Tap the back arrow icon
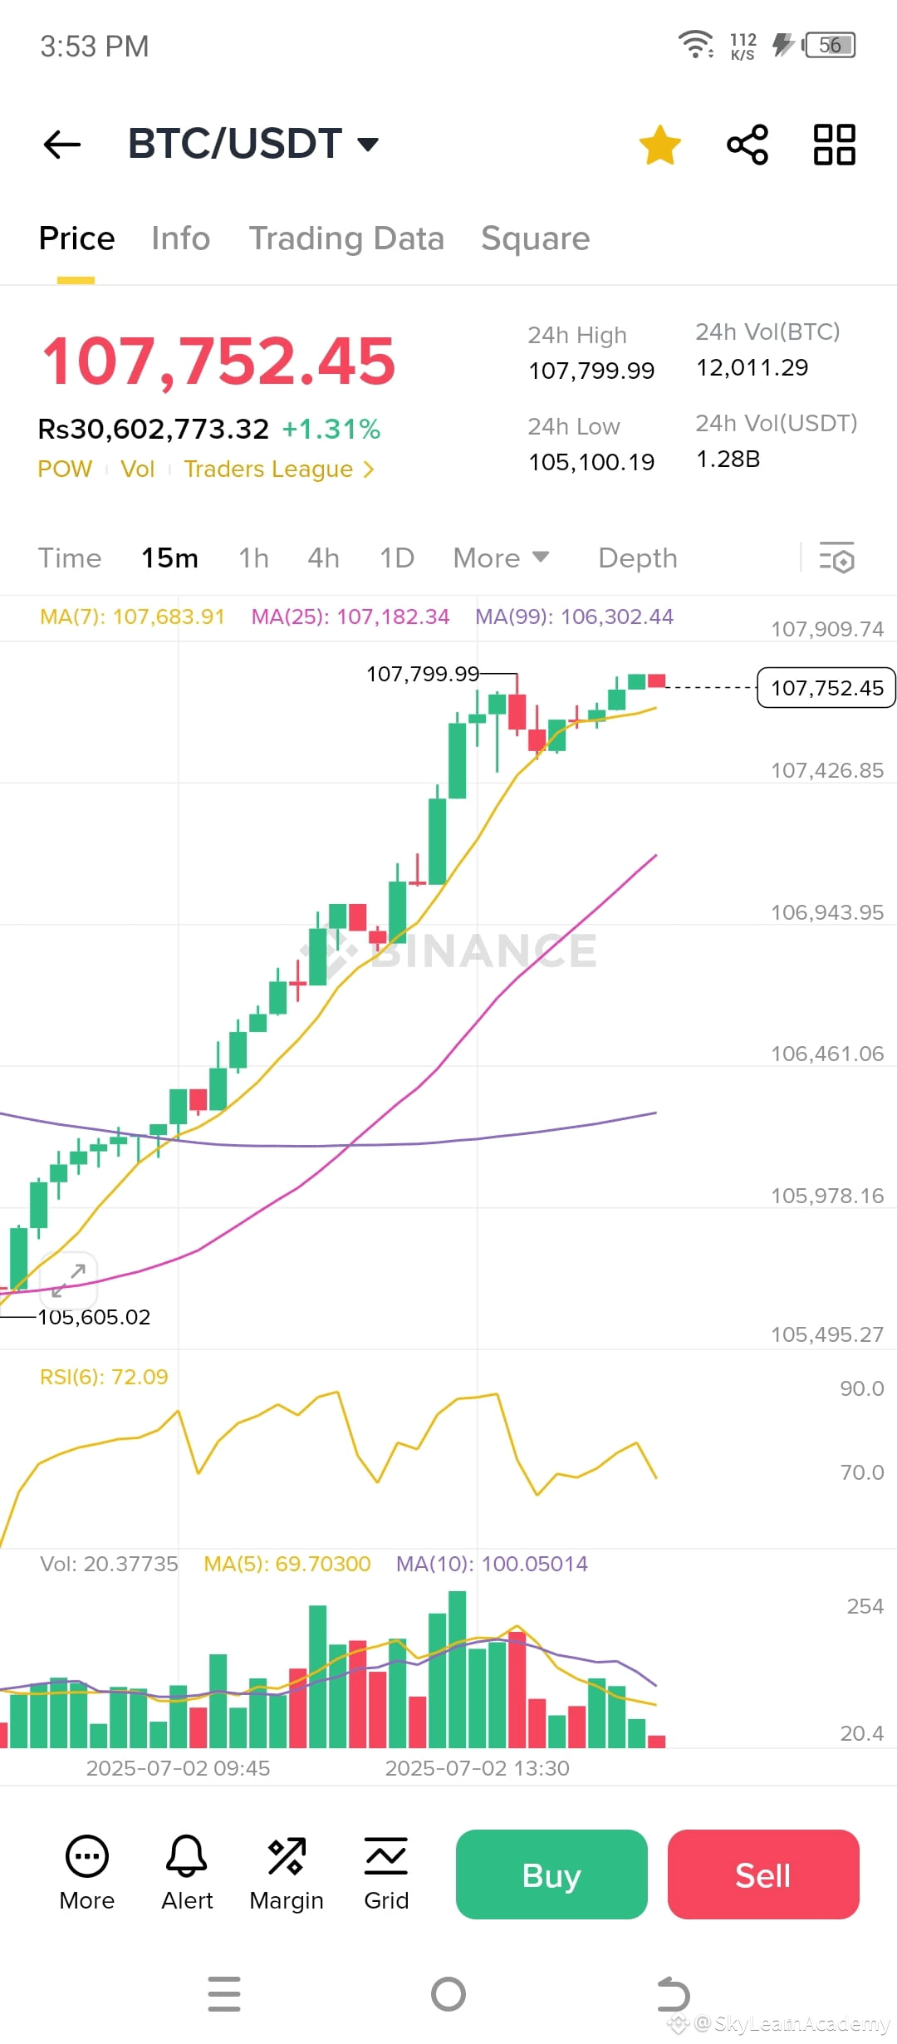 (x=62, y=145)
